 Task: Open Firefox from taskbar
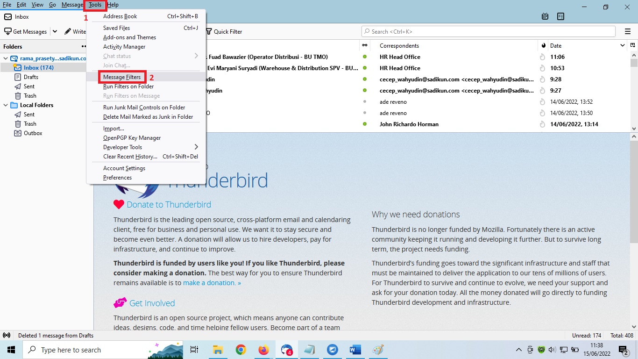tap(264, 350)
